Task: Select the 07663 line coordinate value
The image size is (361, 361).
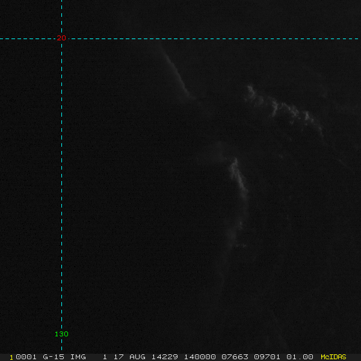Action: [x=232, y=357]
